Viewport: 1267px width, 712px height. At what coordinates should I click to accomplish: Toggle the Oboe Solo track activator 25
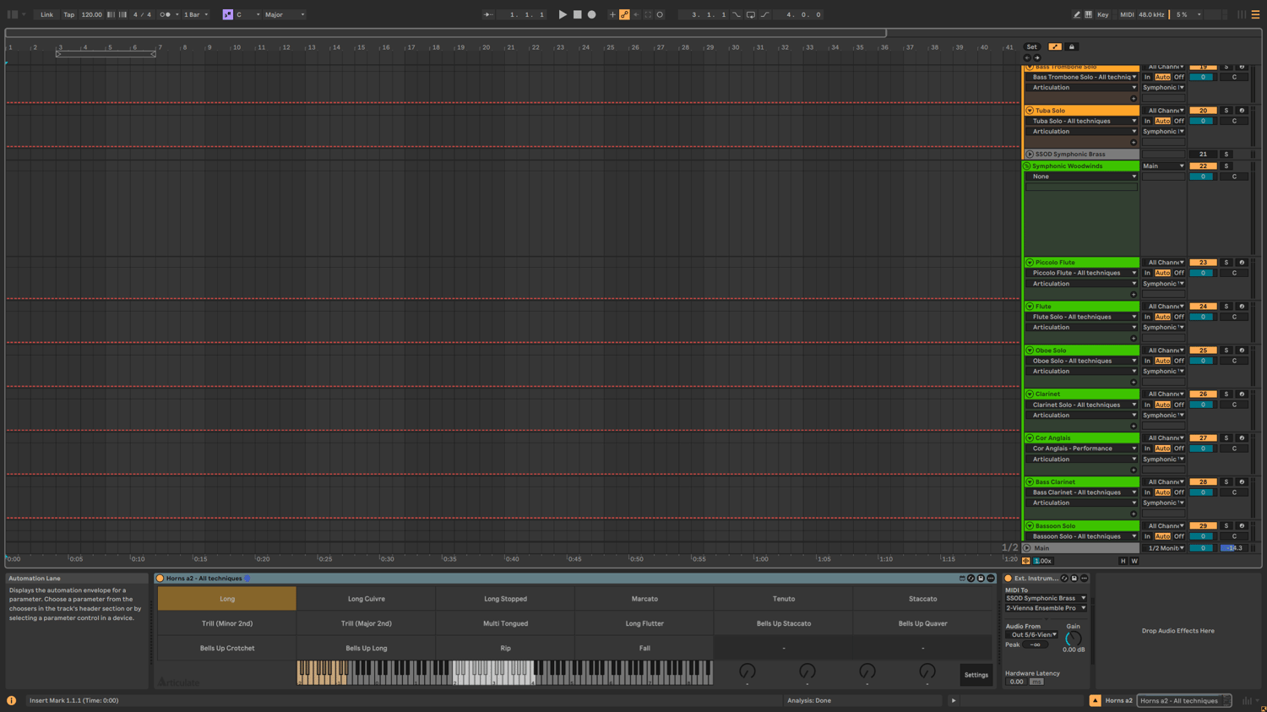(1203, 351)
